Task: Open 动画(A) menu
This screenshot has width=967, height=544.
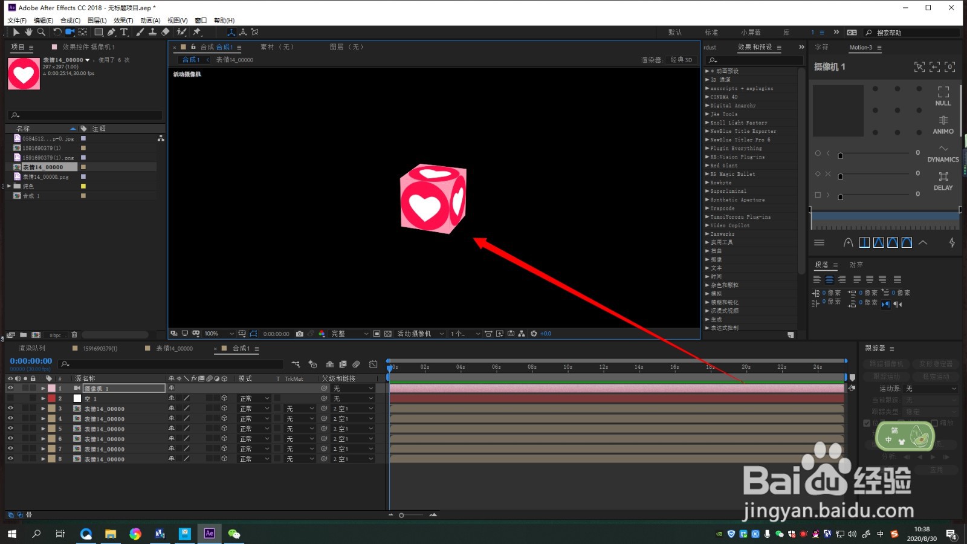Action: pos(150,20)
